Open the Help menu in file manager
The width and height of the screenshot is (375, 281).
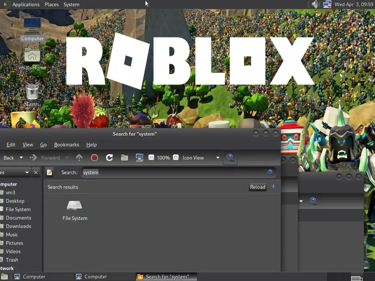pos(91,145)
